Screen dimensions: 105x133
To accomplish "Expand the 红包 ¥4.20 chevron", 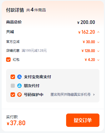I will (x=98, y=60).
